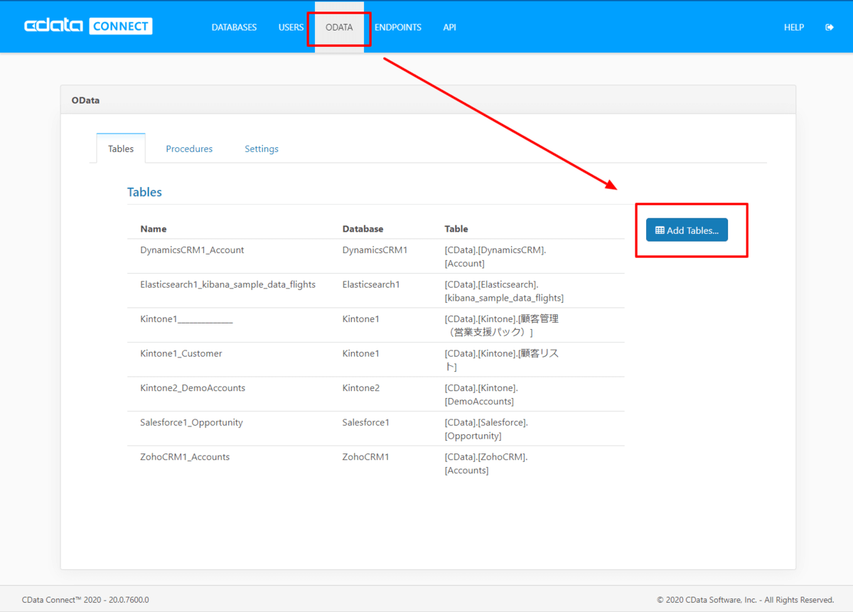853x612 pixels.
Task: Click the Database column header
Action: pyautogui.click(x=363, y=229)
